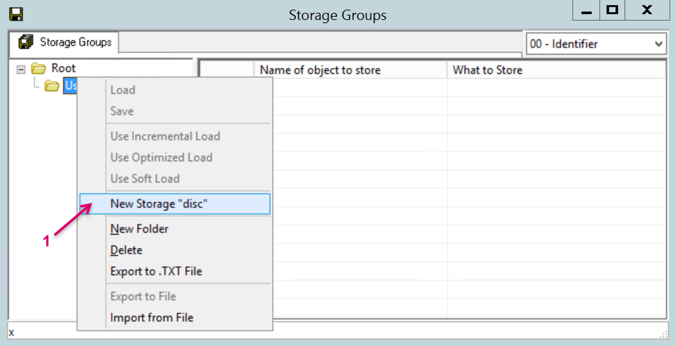Viewport: 676px width, 346px height.
Task: Click the Storage Groups tab icon
Action: coord(26,42)
